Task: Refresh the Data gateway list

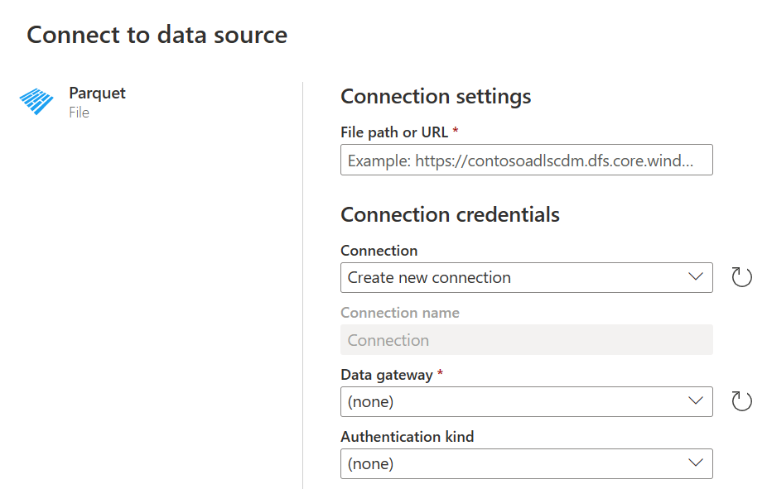Action: click(741, 401)
